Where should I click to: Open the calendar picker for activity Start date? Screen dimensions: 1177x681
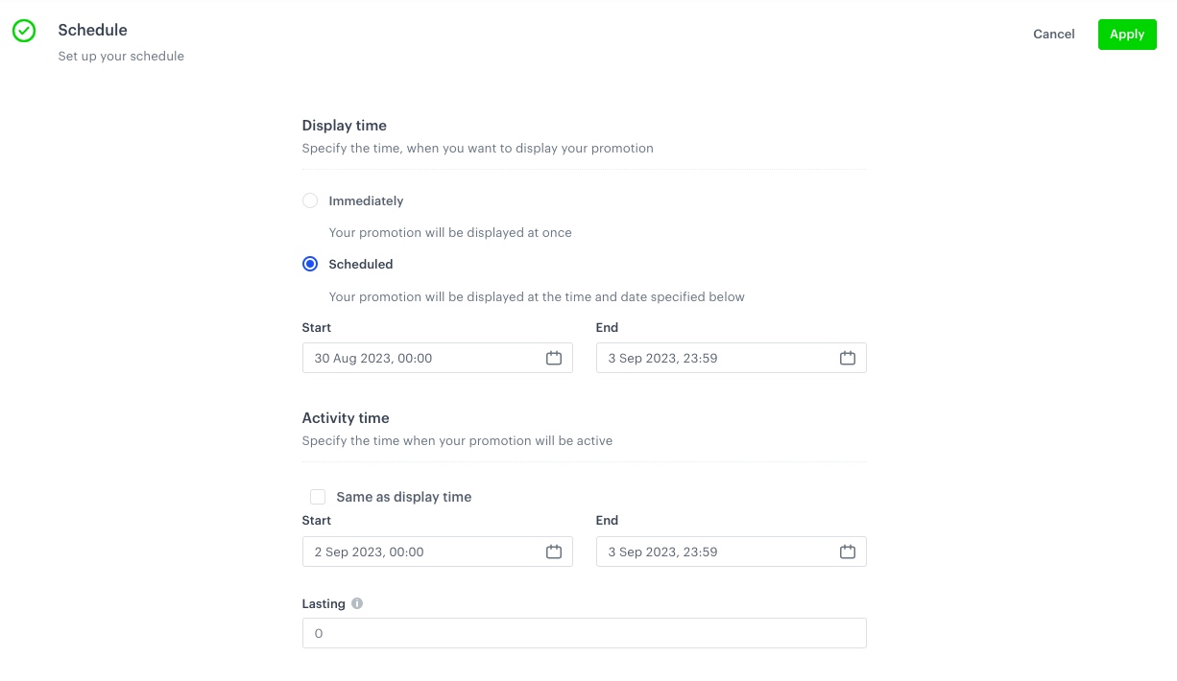[554, 552]
